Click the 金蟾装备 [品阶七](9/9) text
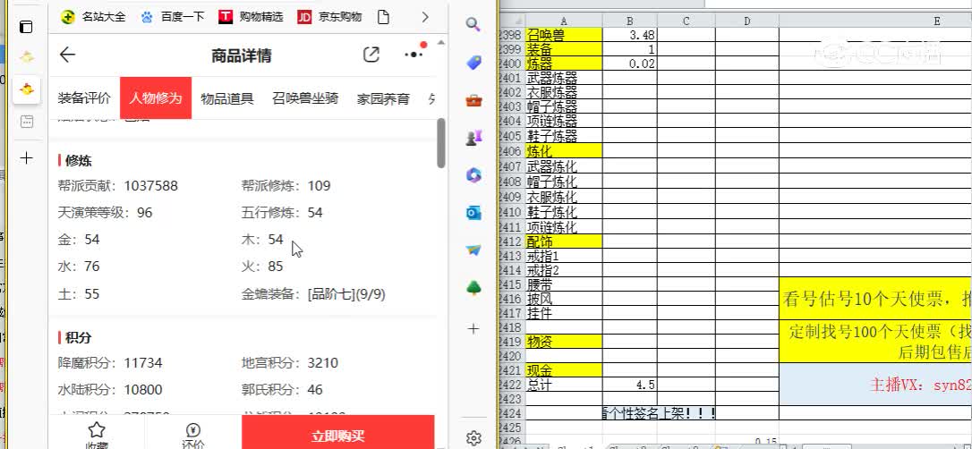This screenshot has height=449, width=972. click(313, 294)
